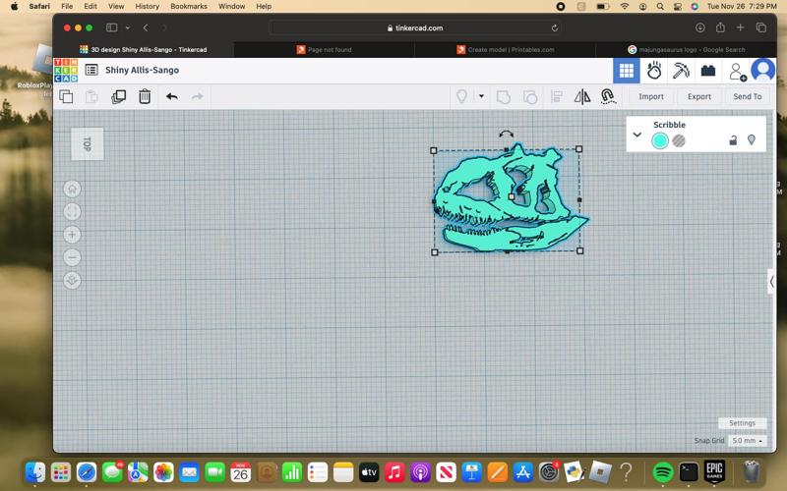Open the grid Settings button

tap(742, 423)
